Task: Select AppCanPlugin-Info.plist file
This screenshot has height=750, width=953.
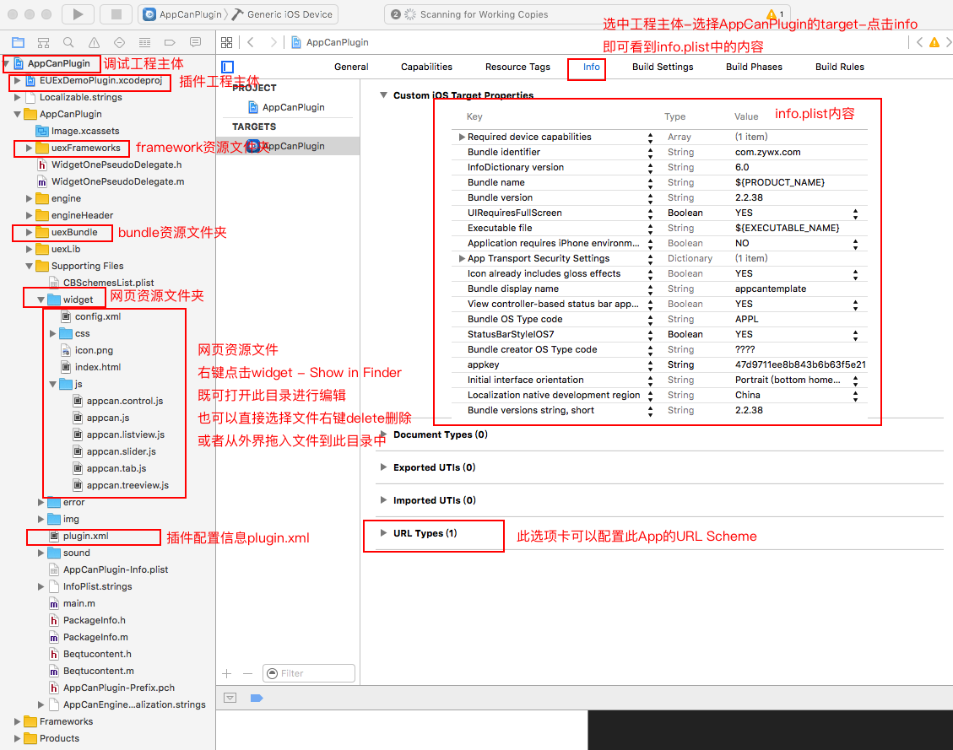Action: [116, 569]
